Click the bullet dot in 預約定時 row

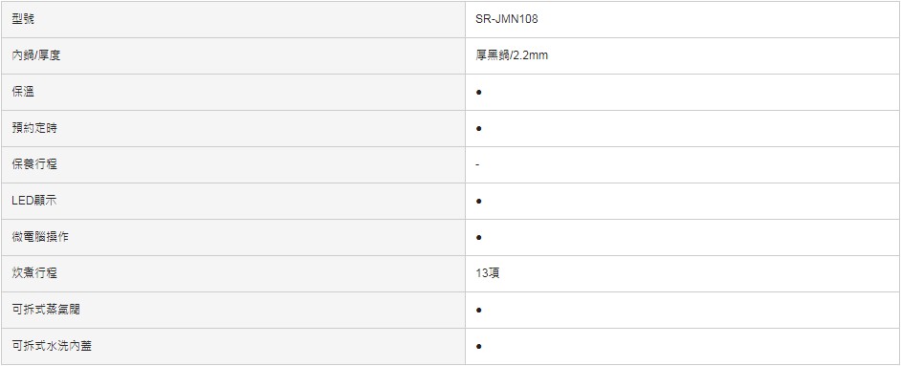click(x=478, y=128)
